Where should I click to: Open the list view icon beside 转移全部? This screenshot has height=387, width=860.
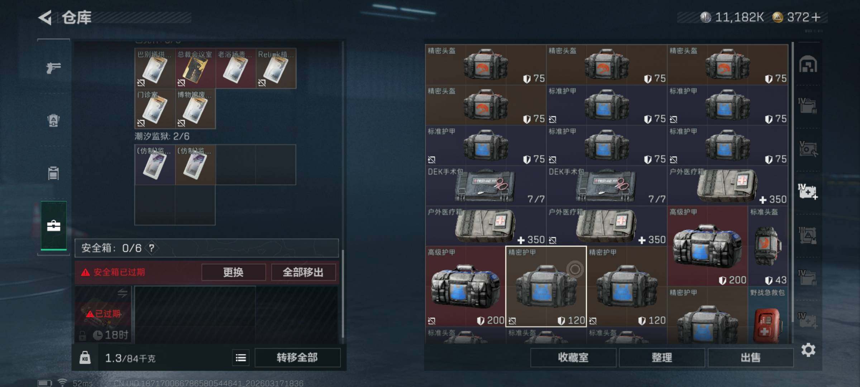click(241, 358)
